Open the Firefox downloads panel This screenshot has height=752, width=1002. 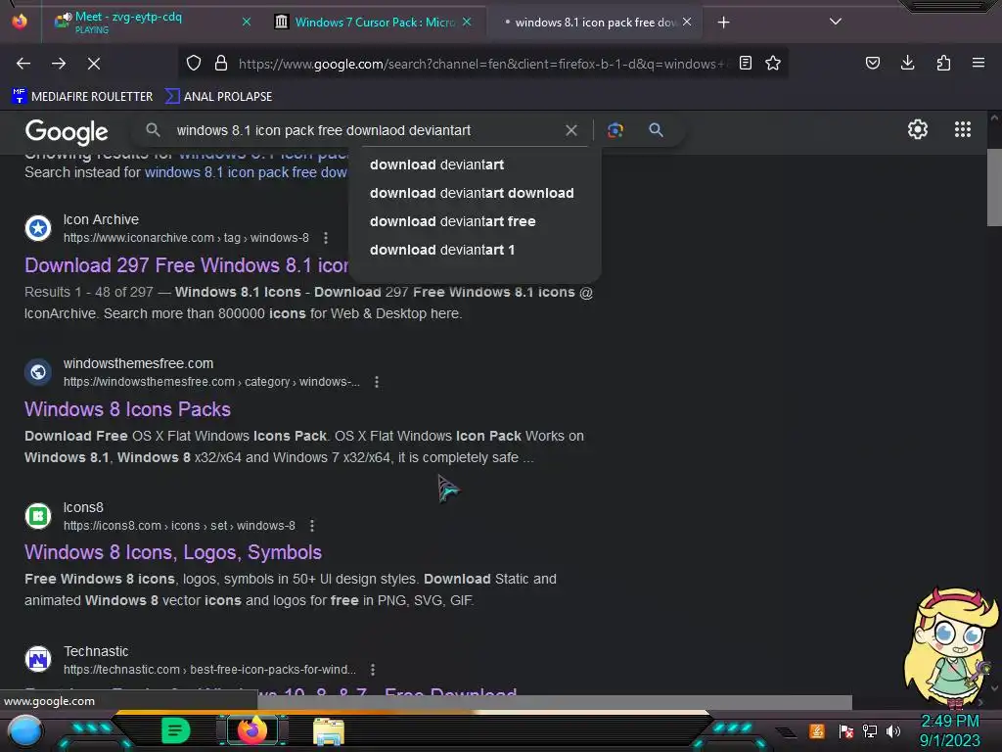[x=907, y=63]
